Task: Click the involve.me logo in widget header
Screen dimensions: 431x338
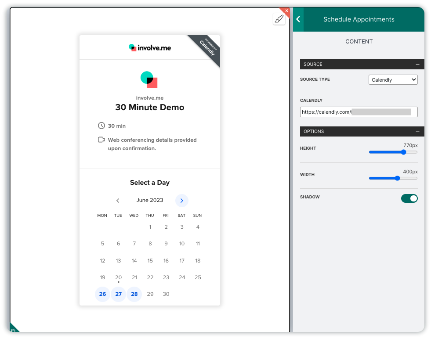Action: (x=149, y=47)
